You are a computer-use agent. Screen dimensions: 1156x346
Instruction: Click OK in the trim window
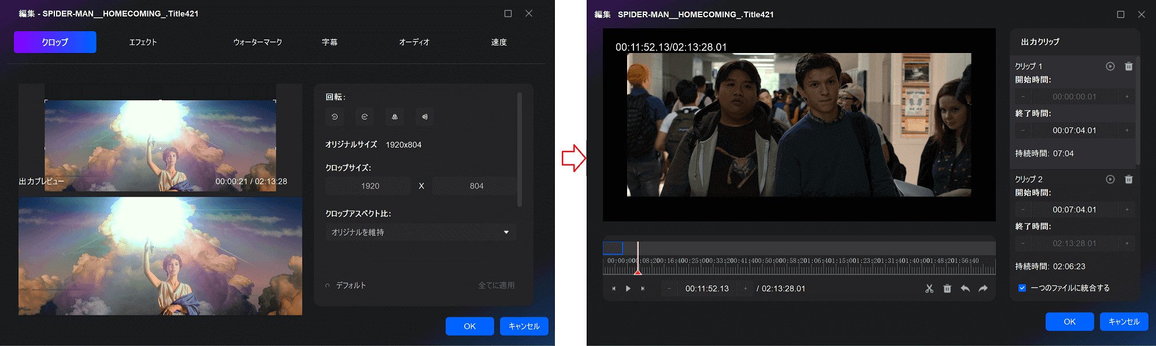click(1070, 322)
